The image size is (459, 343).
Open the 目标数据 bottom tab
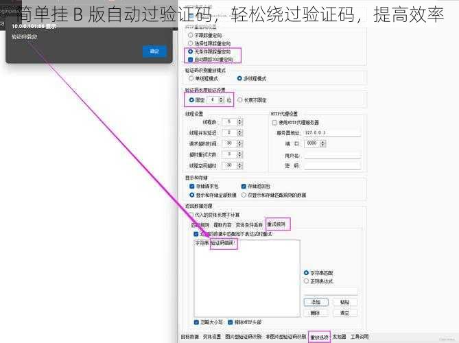tap(189, 337)
